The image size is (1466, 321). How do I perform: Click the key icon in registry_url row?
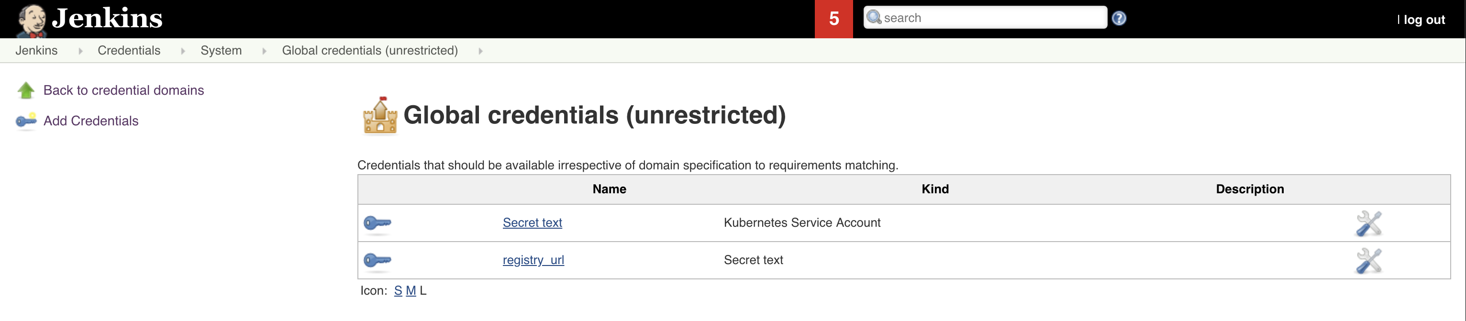(x=378, y=260)
